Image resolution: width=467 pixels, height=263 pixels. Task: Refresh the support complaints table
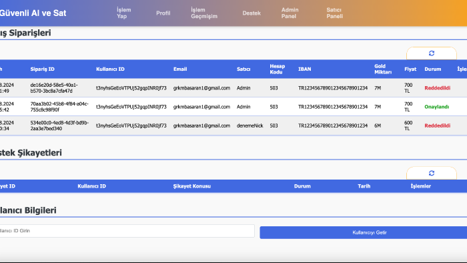click(x=431, y=173)
